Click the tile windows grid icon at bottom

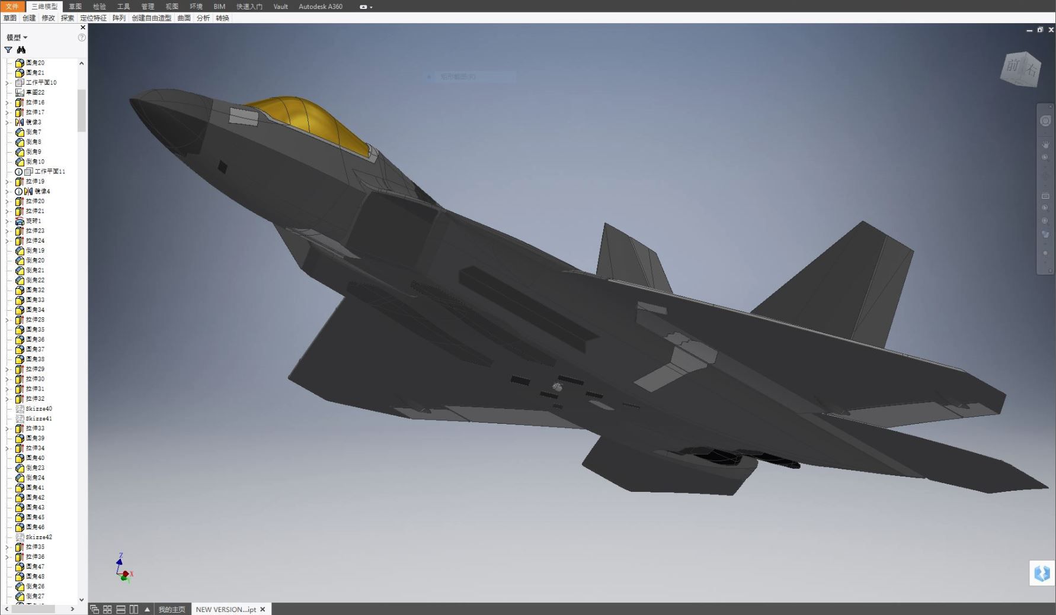[107, 609]
